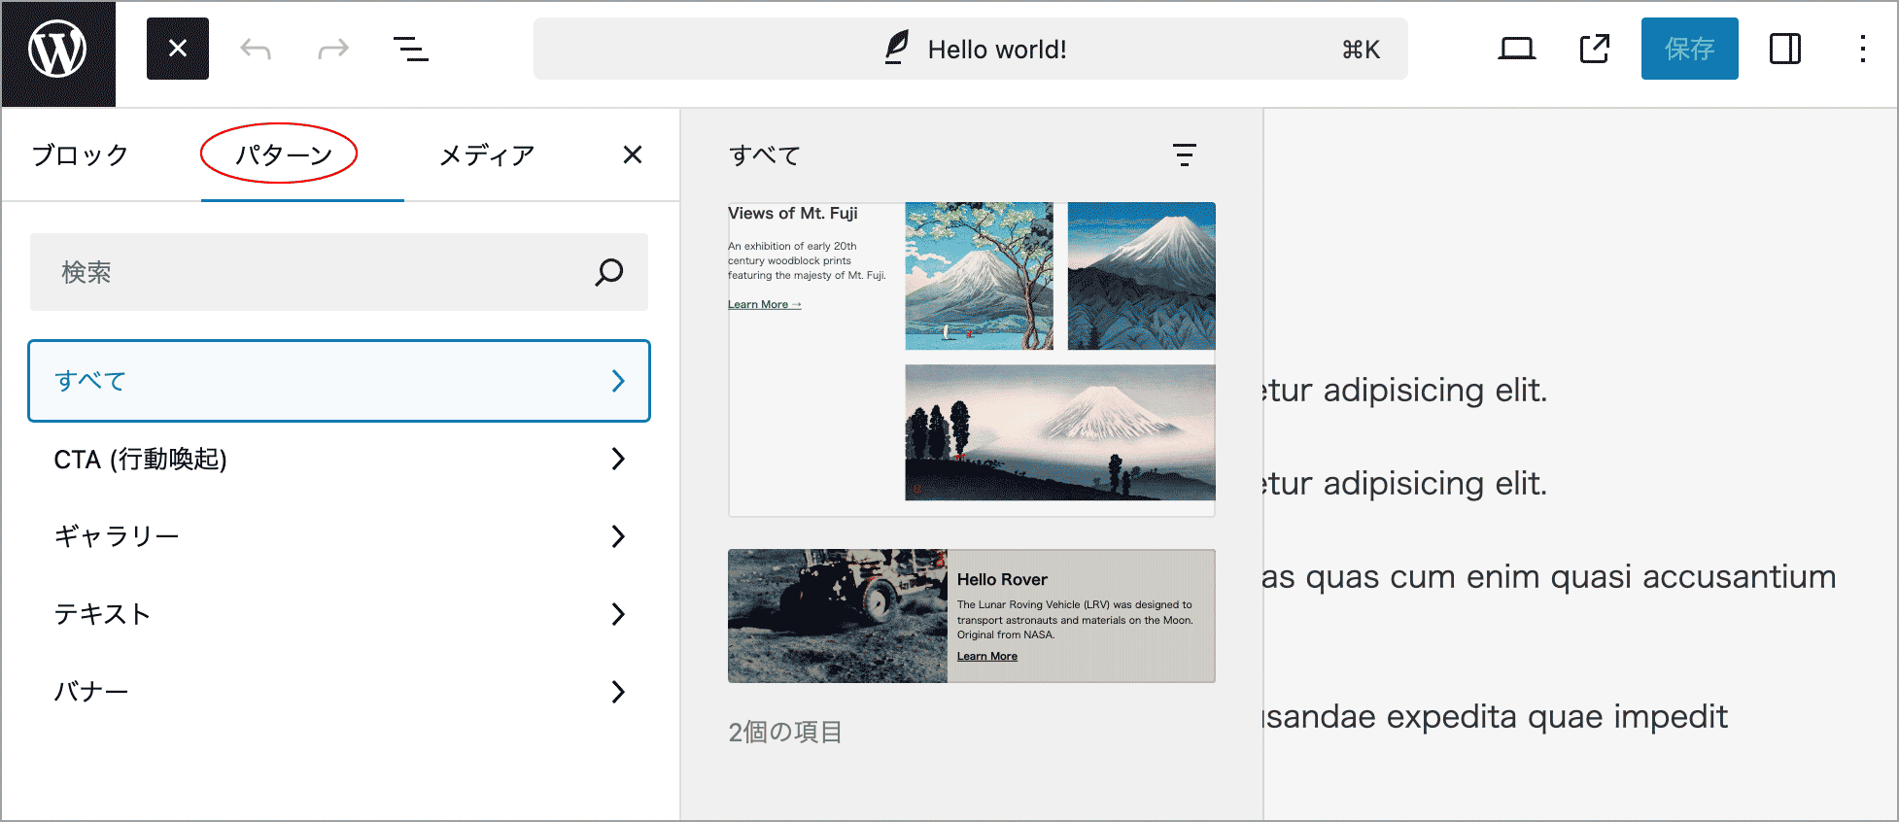Viewport: 1899px width, 822px height.
Task: Expand the ギャラリー pattern category
Action: [x=338, y=536]
